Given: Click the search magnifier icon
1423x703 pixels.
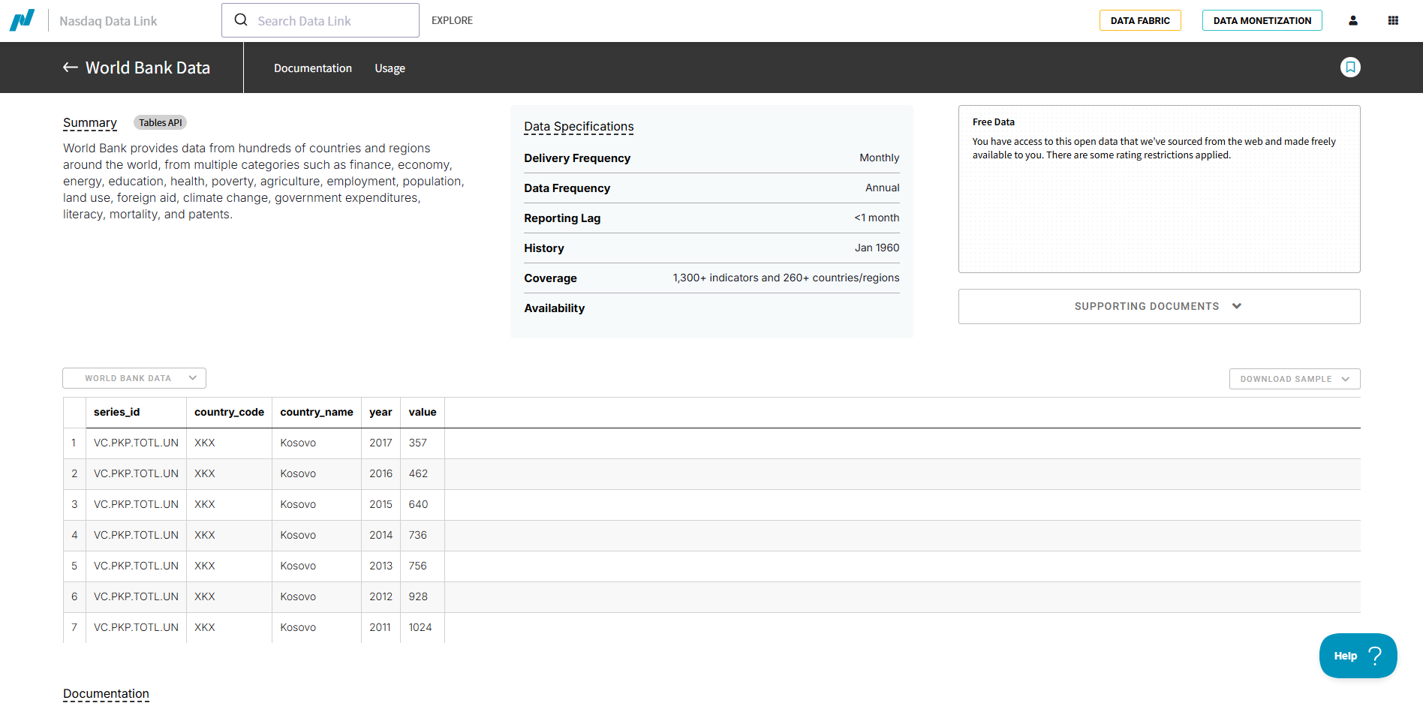Looking at the screenshot, I should coord(241,20).
